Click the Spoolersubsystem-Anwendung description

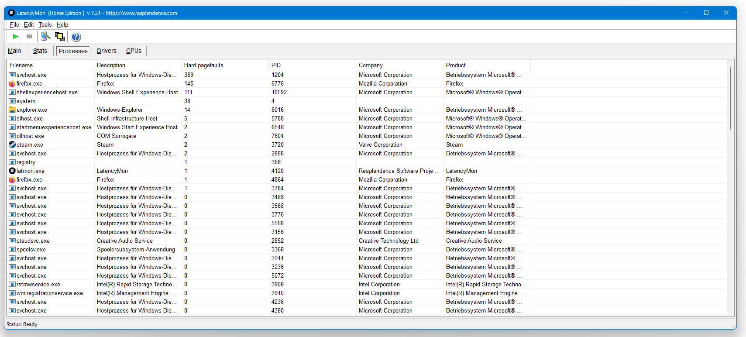(136, 250)
